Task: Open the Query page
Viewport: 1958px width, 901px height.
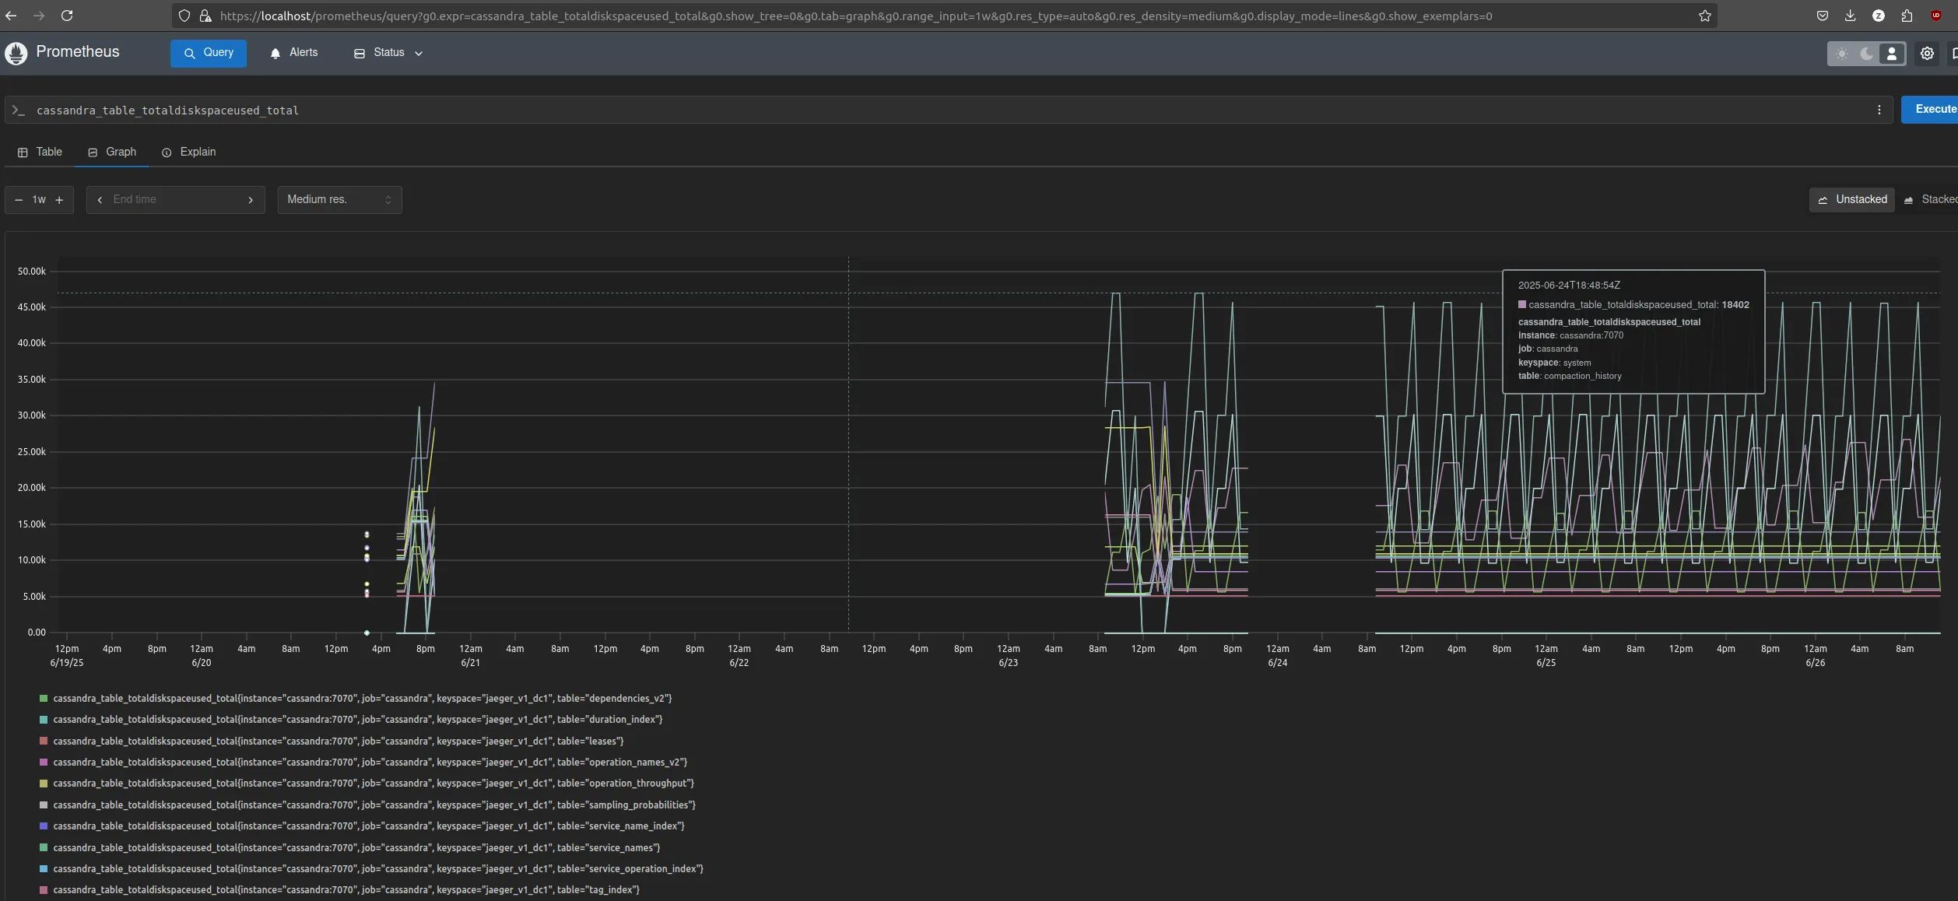Action: point(209,53)
